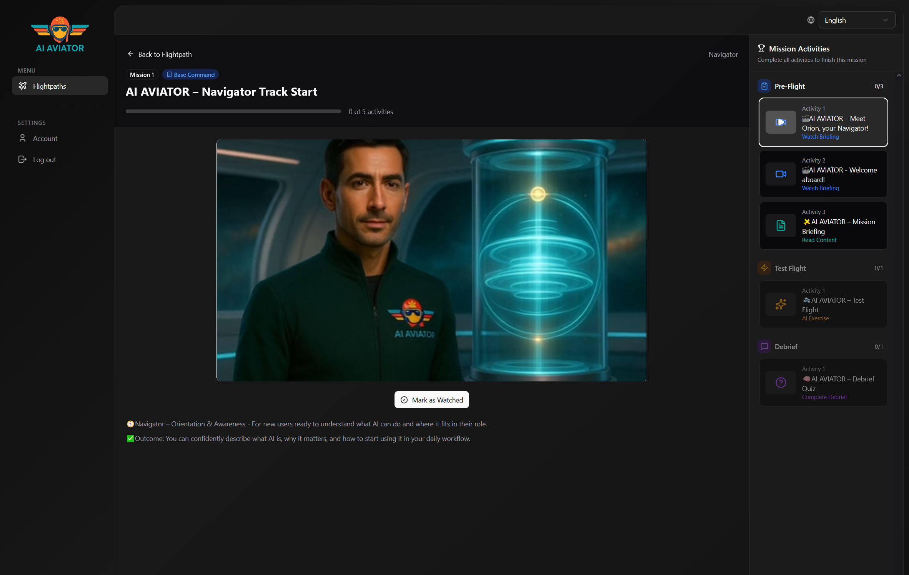
Task: Click the video camera icon for Activity 1
Action: point(781,122)
